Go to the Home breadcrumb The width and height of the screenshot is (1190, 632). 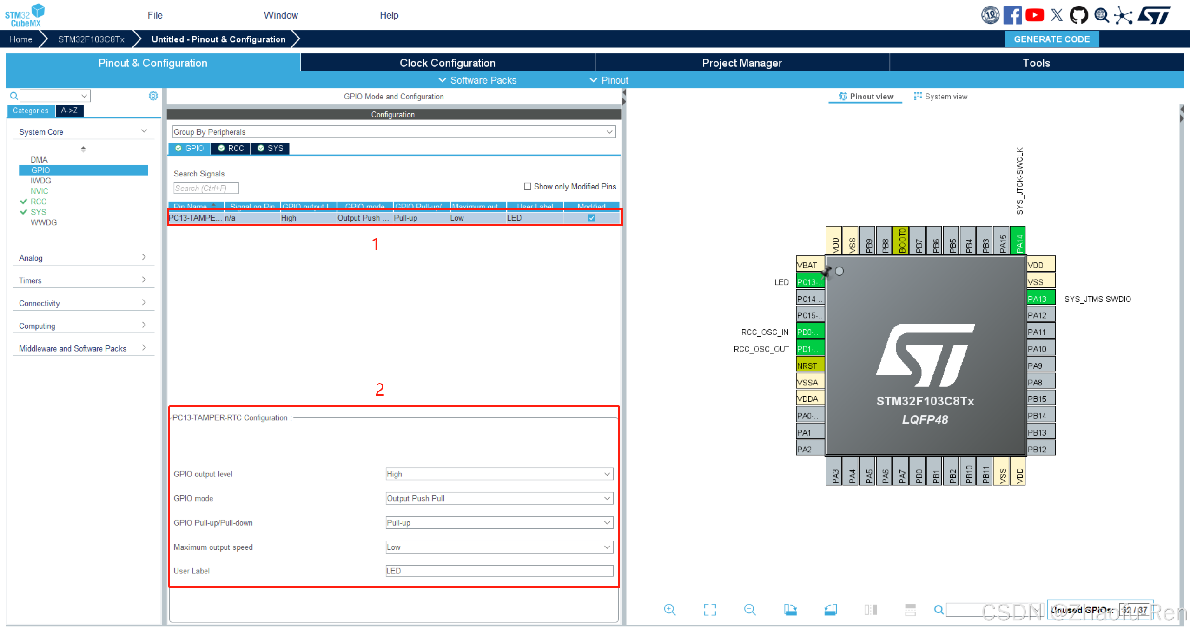click(21, 39)
